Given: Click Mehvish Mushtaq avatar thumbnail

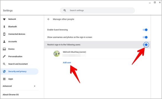Looking at the screenshot, I should click(57, 54).
